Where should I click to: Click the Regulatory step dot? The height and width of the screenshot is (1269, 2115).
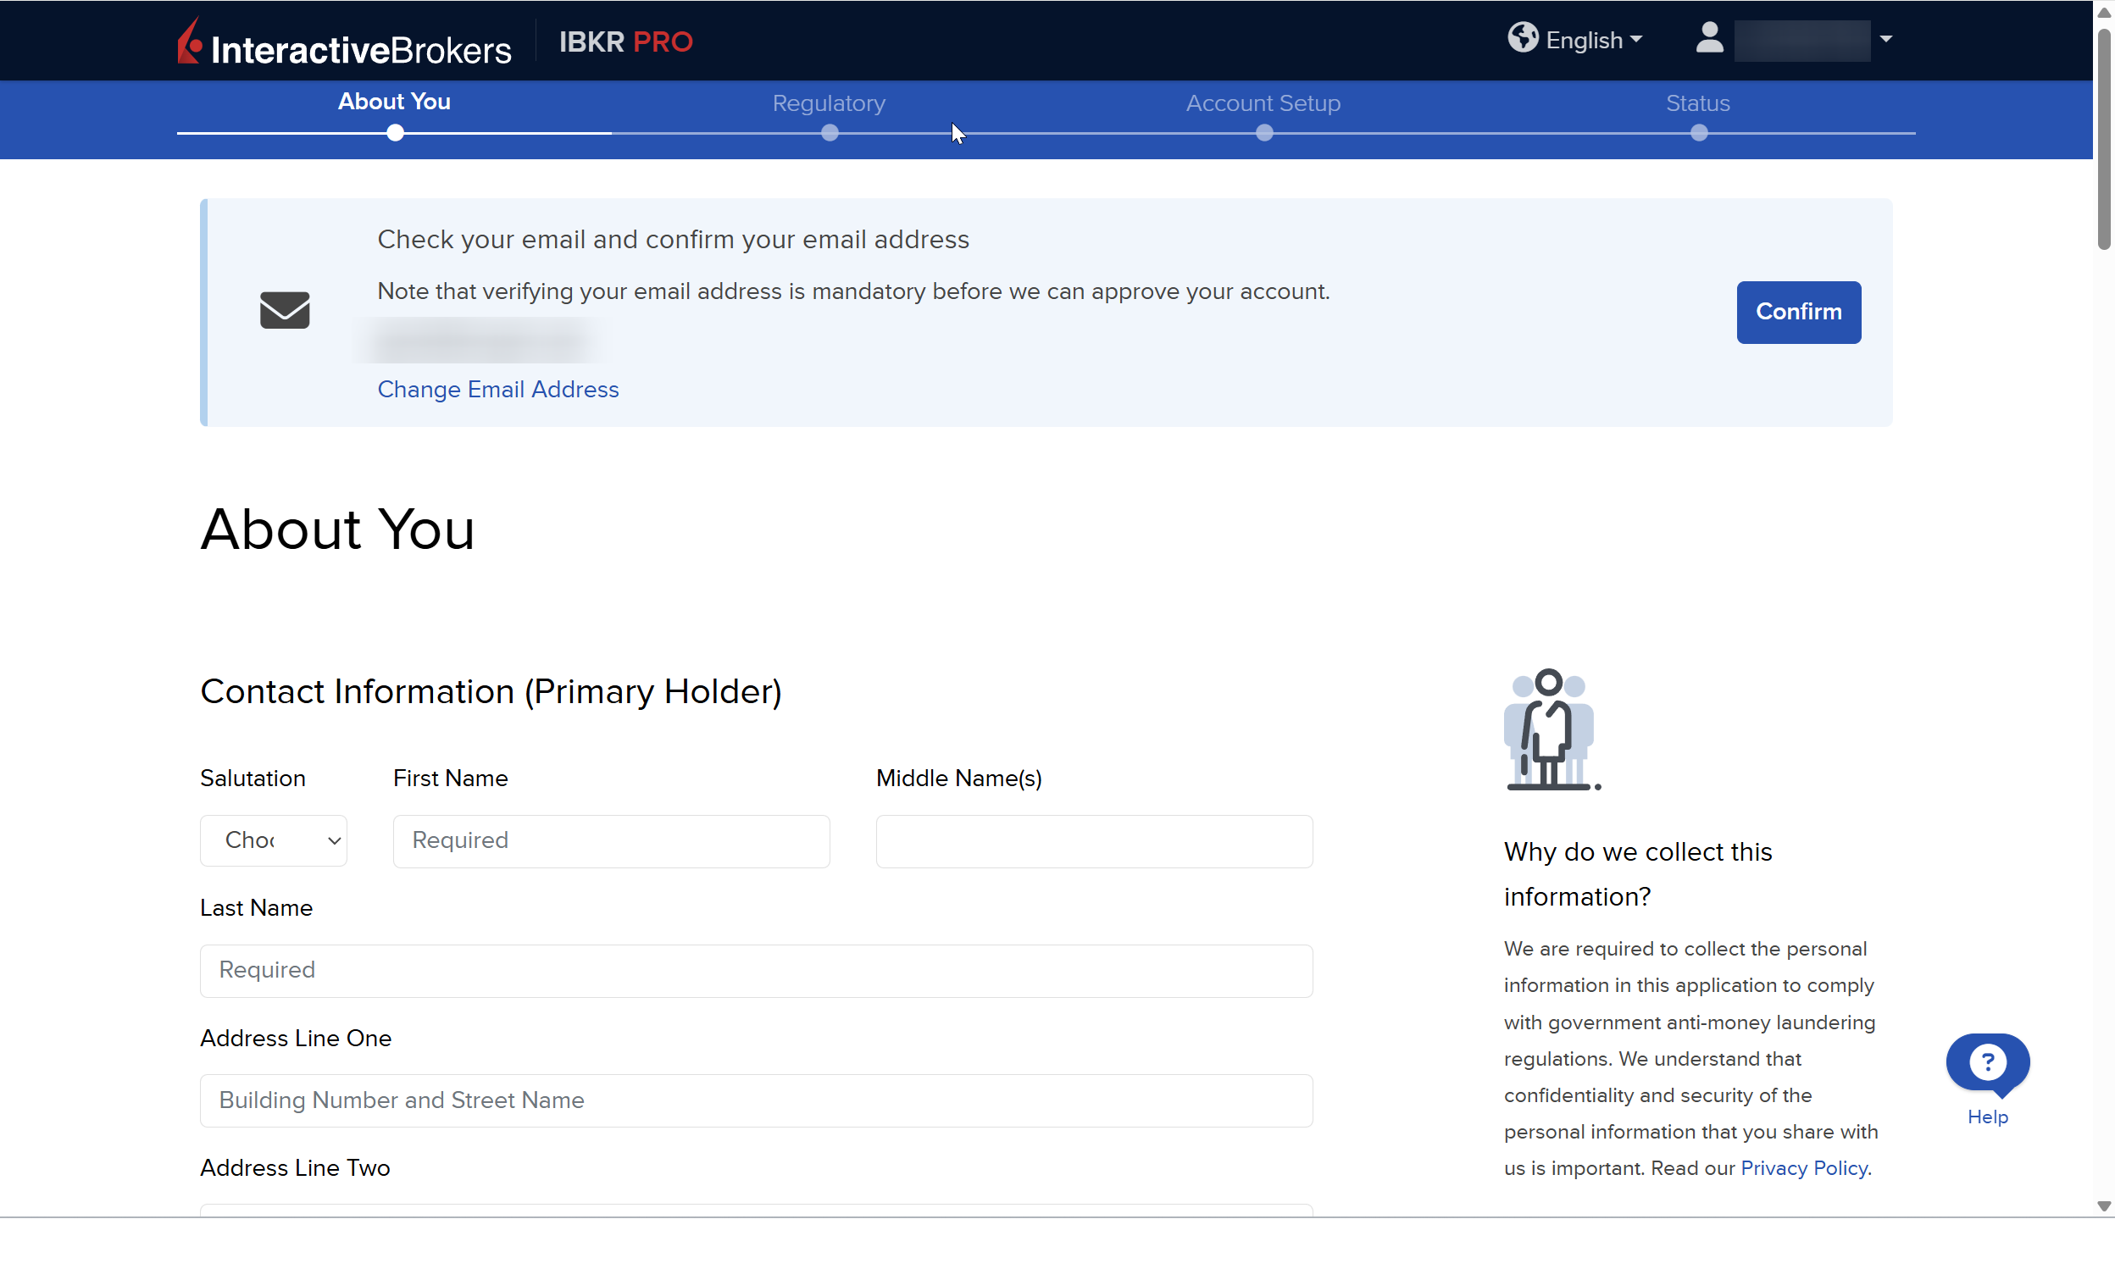point(830,133)
